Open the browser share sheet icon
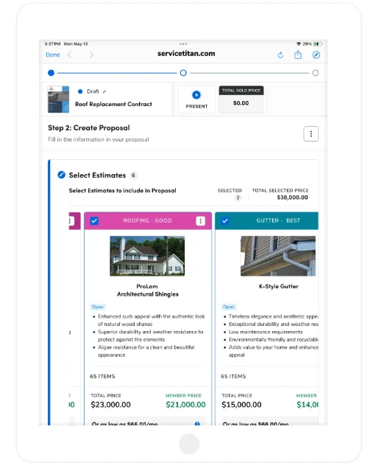Image resolution: width=373 pixels, height=471 pixels. pyautogui.click(x=298, y=55)
